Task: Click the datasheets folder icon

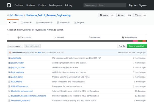Action: pos(9,58)
